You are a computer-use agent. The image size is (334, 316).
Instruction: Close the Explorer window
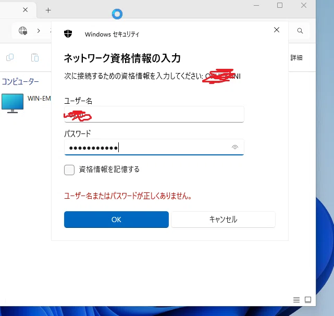click(304, 5)
